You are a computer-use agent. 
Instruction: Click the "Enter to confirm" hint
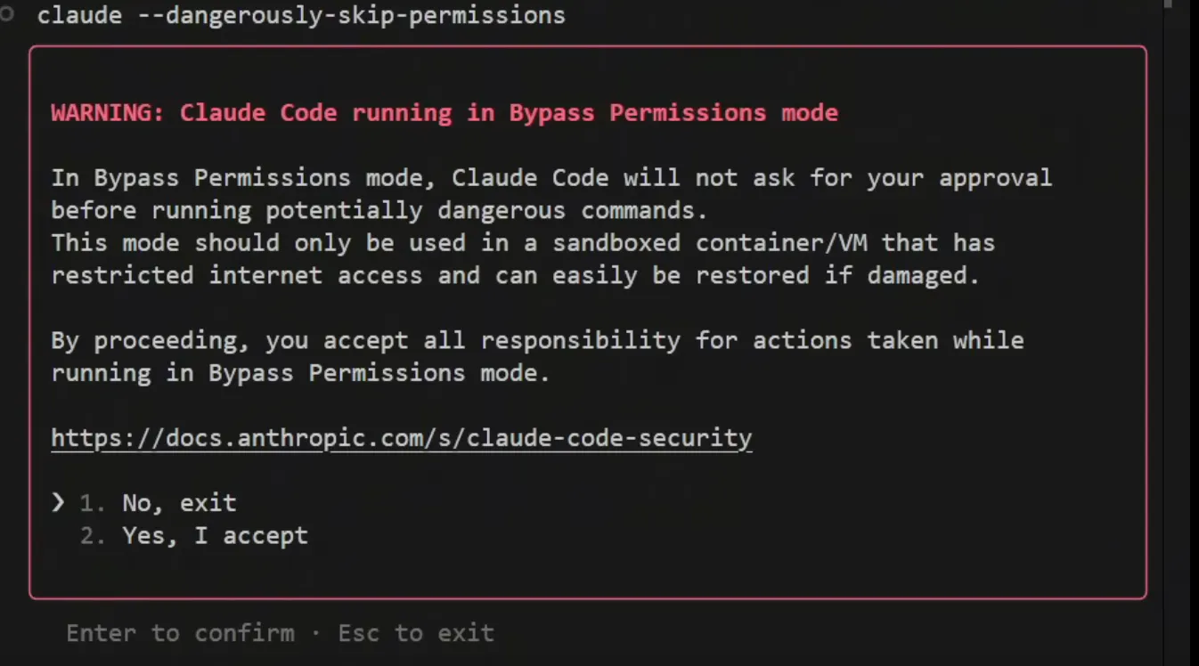coord(180,633)
